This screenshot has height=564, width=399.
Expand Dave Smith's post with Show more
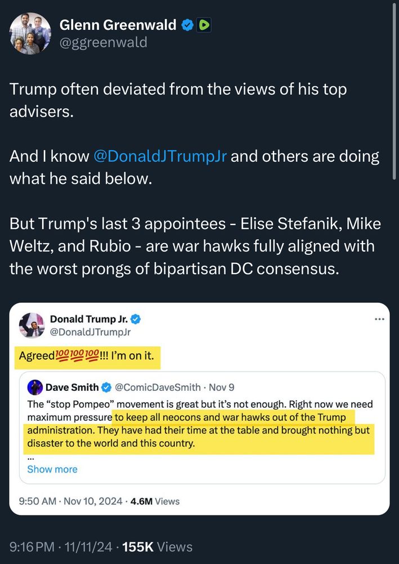[52, 469]
